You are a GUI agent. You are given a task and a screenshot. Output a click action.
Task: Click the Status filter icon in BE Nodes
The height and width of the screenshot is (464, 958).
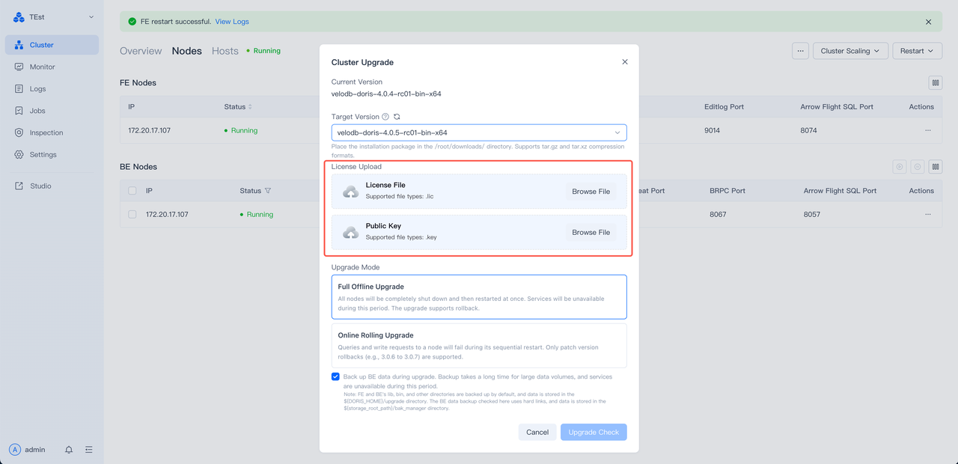point(268,191)
